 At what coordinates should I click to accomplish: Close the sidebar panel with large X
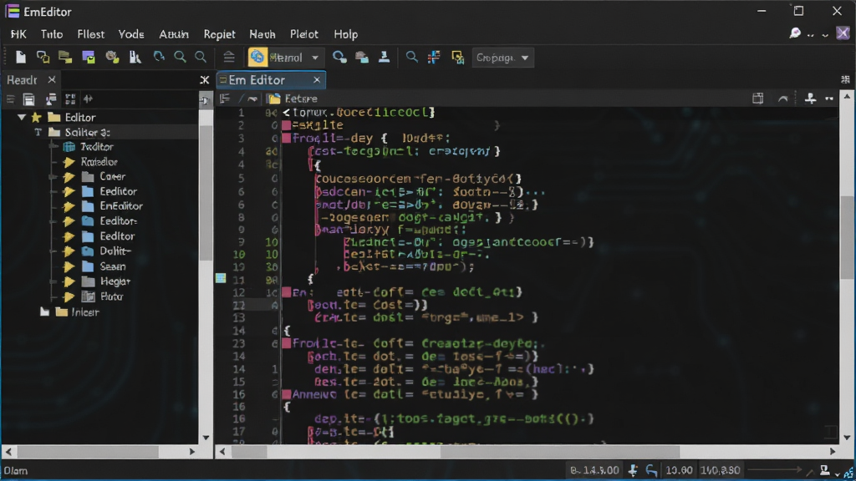tap(205, 80)
